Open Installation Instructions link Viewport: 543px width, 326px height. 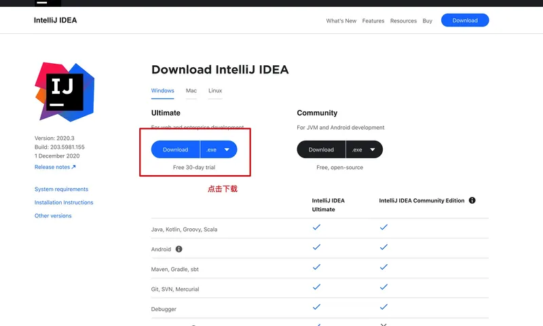click(x=64, y=202)
